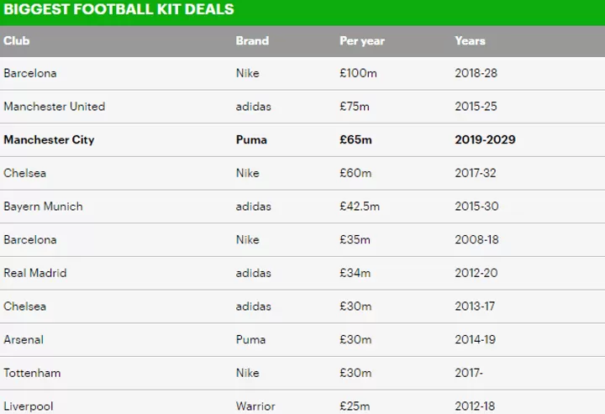Screen dimensions: 605x414
Task: Click the Tottenham club cell
Action: coord(32,373)
